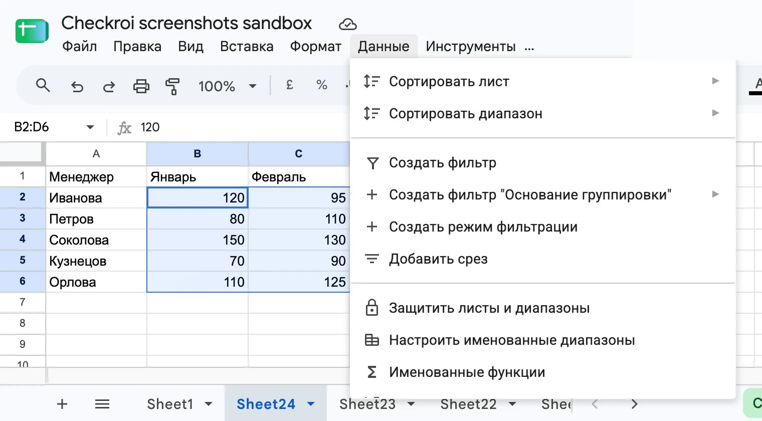Print the spreadsheet
Screen dimensions: 762x421
[141, 86]
